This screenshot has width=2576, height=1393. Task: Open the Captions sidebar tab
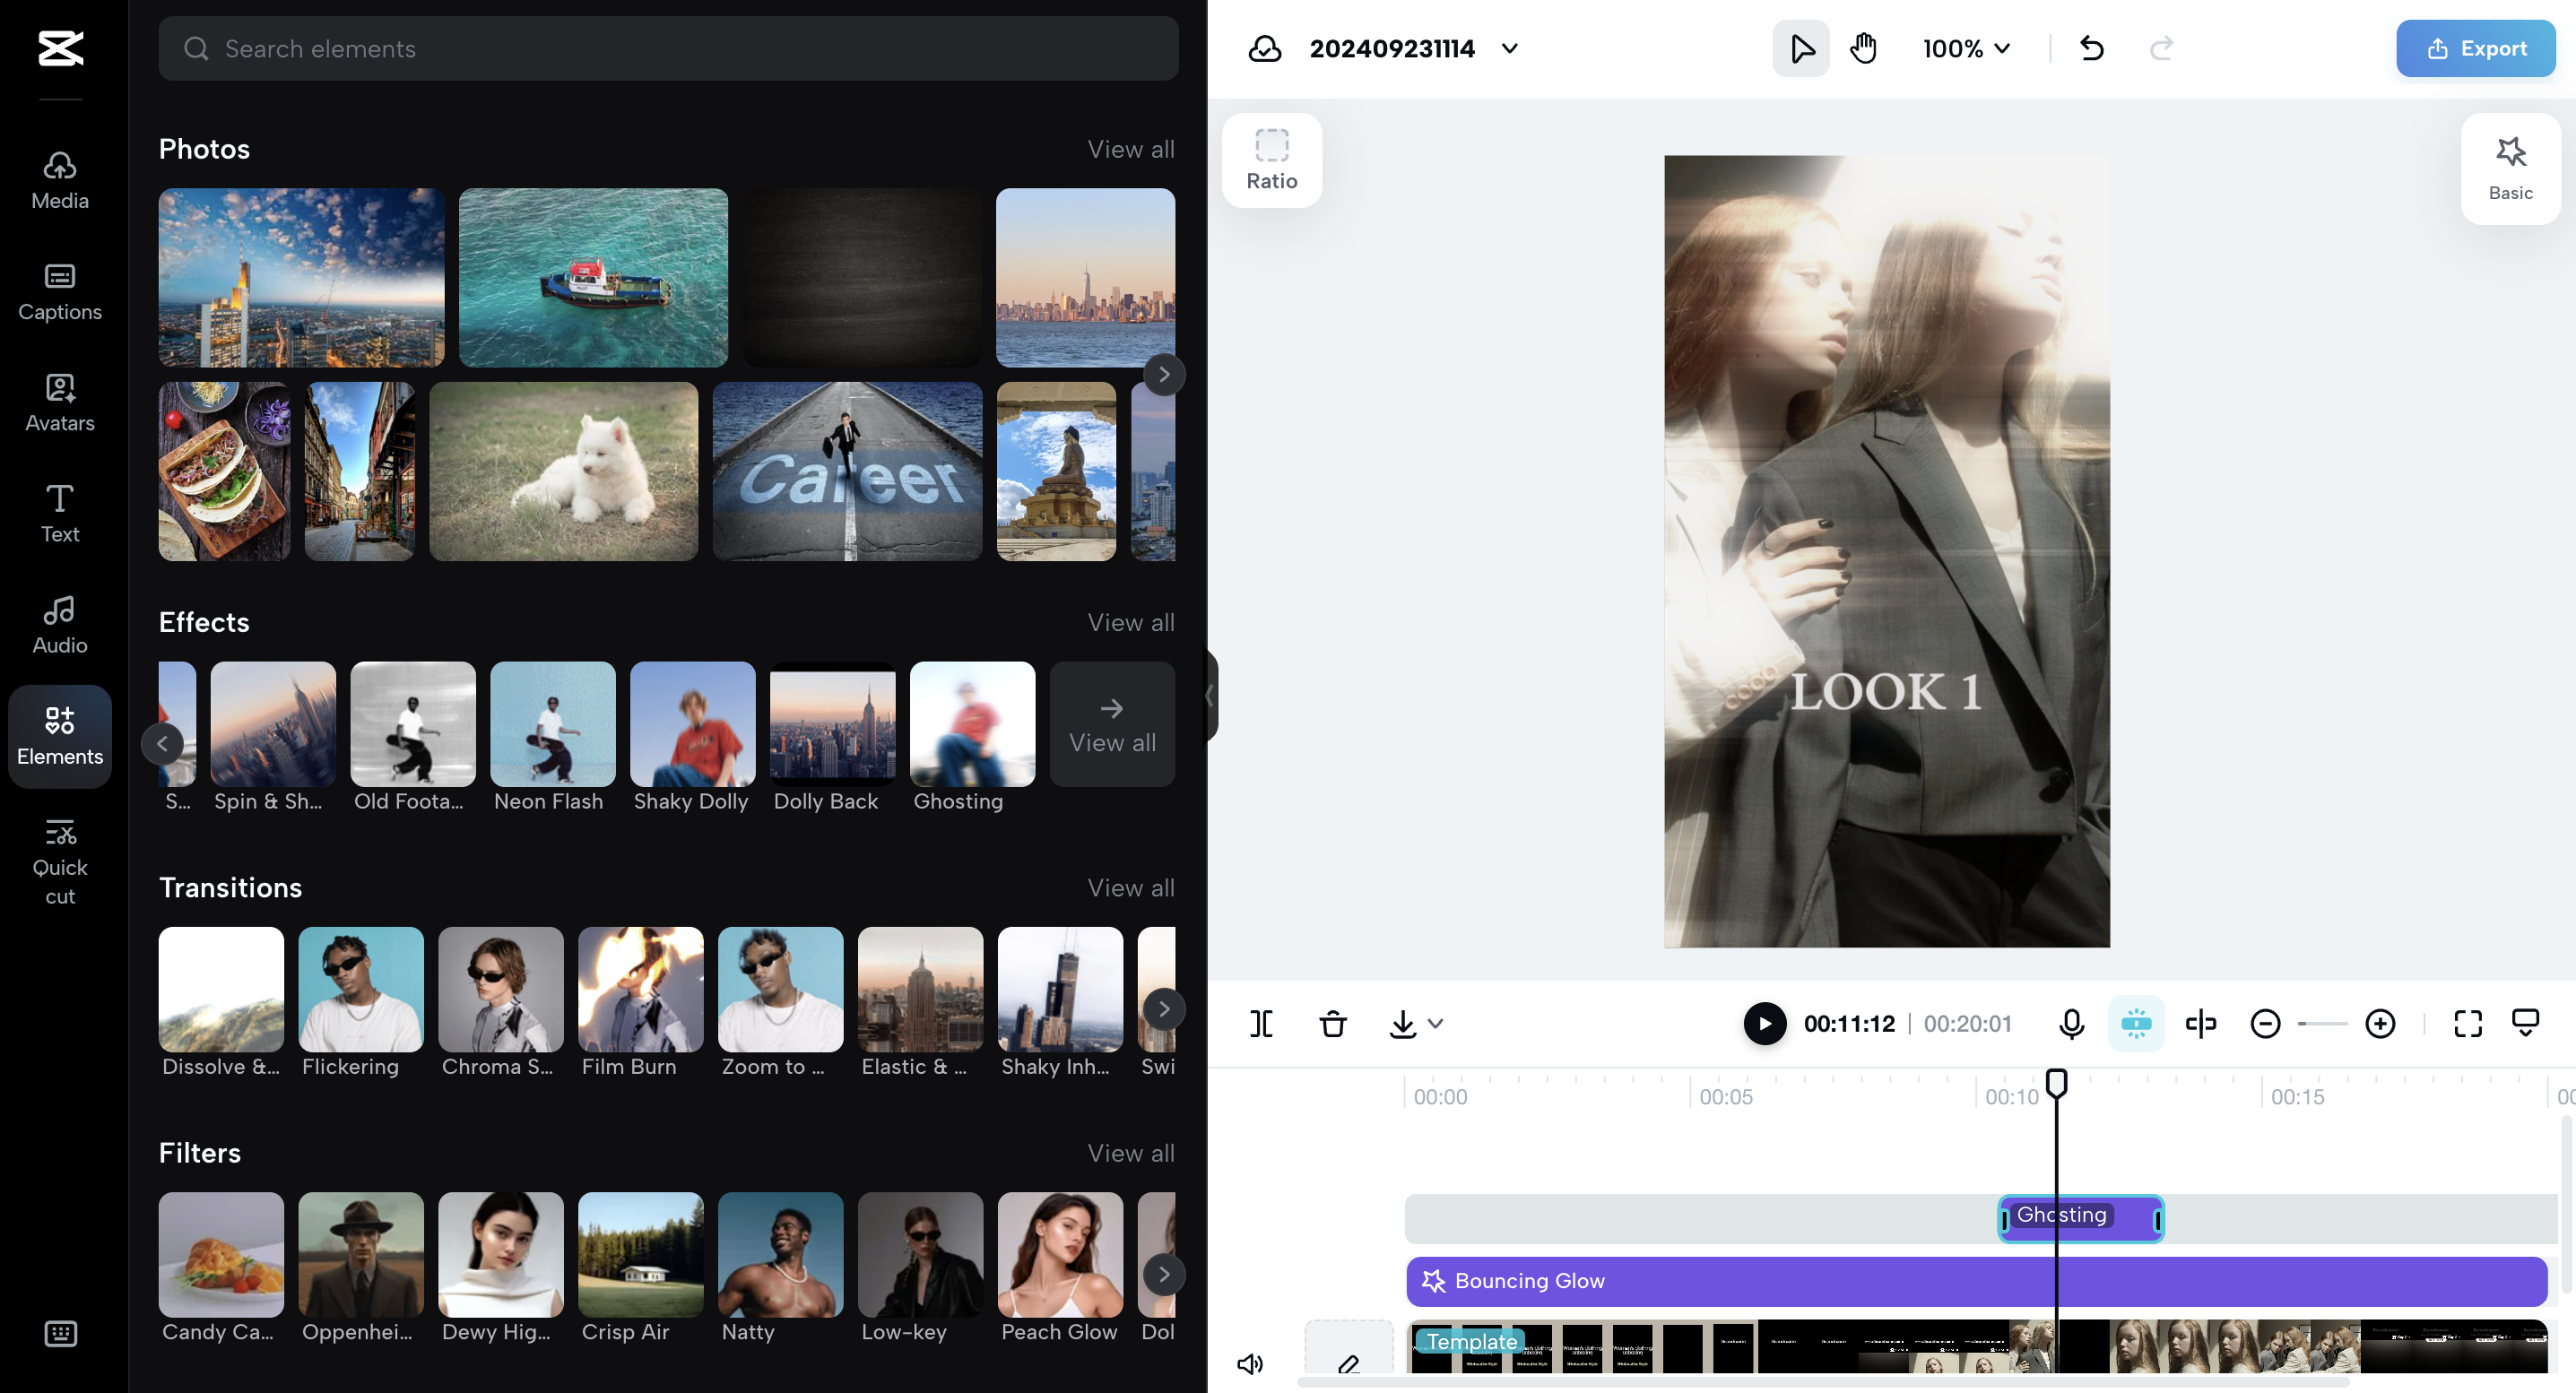pos(60,292)
